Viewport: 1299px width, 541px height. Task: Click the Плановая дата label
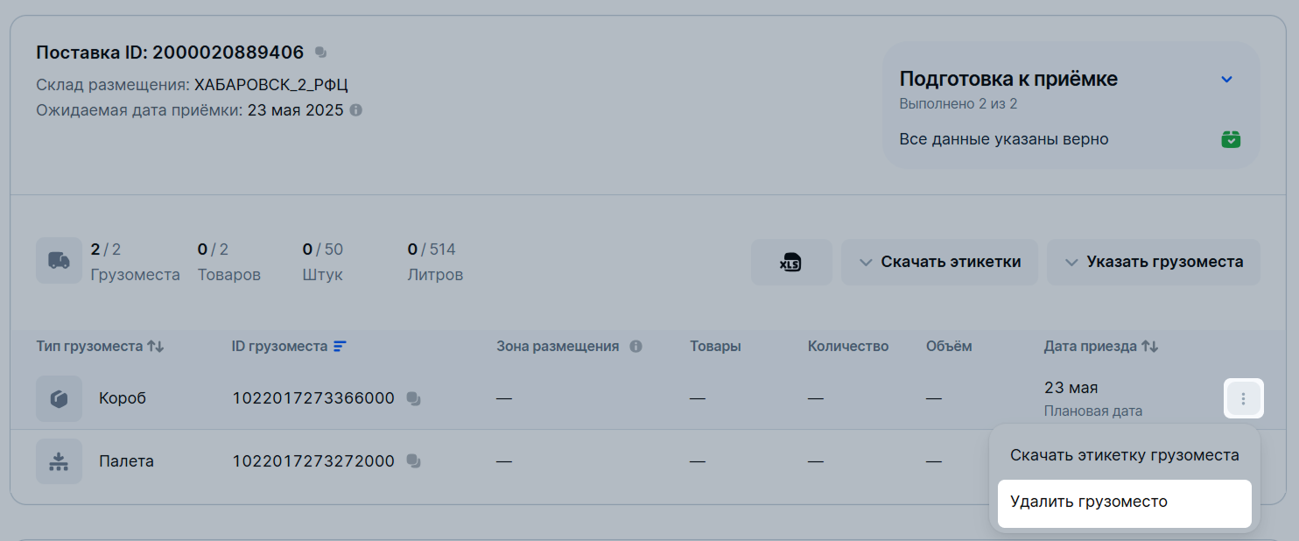pos(1093,411)
